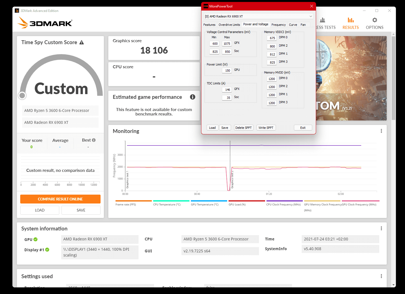Edit the Soc maximum voltage field
This screenshot has width=405, height=294.
227,52
